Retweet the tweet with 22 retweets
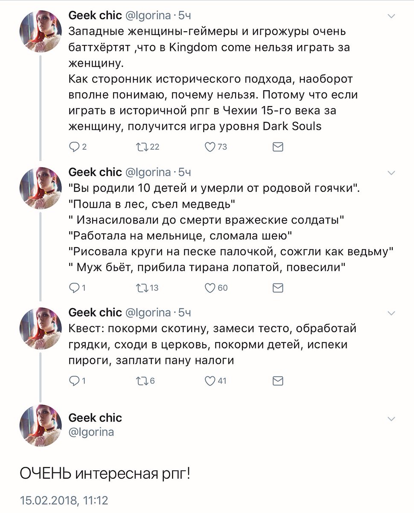 [140, 147]
